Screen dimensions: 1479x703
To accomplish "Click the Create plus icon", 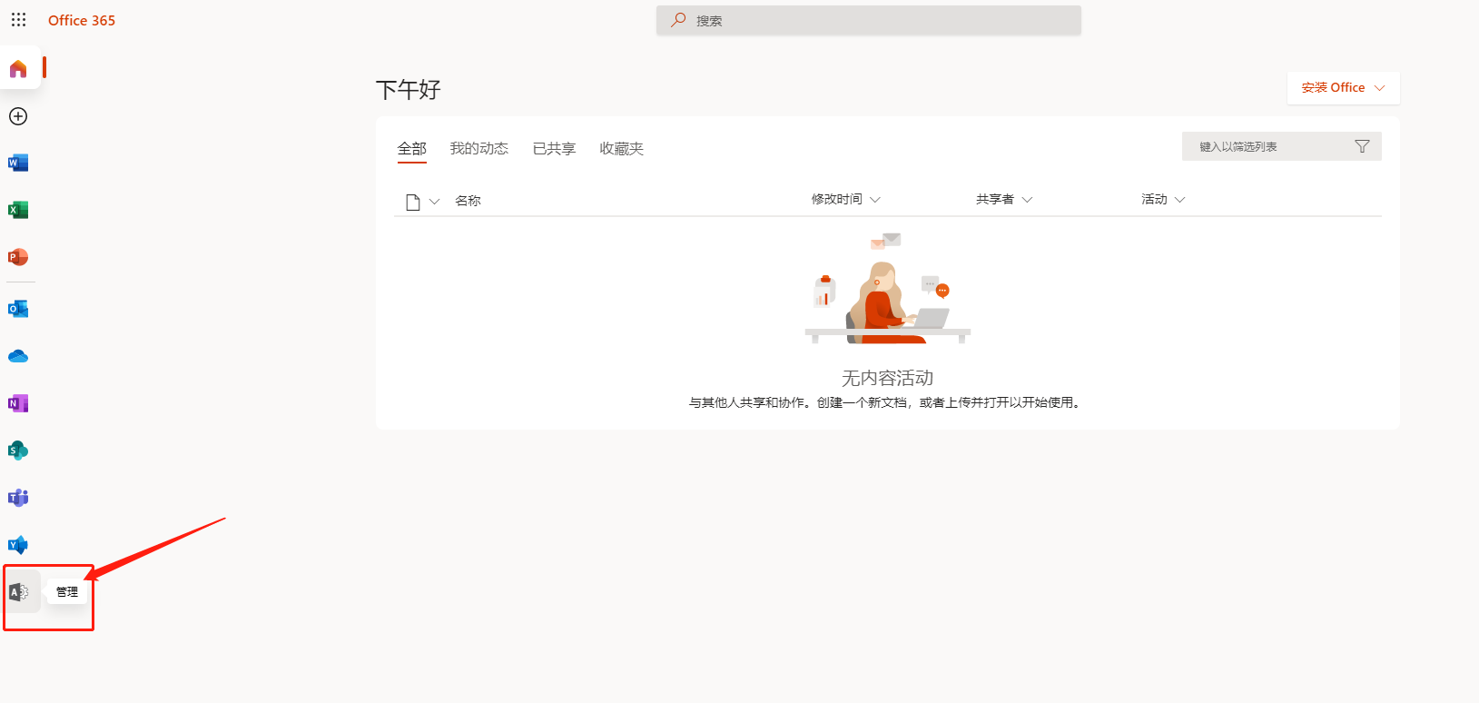I will coord(18,116).
